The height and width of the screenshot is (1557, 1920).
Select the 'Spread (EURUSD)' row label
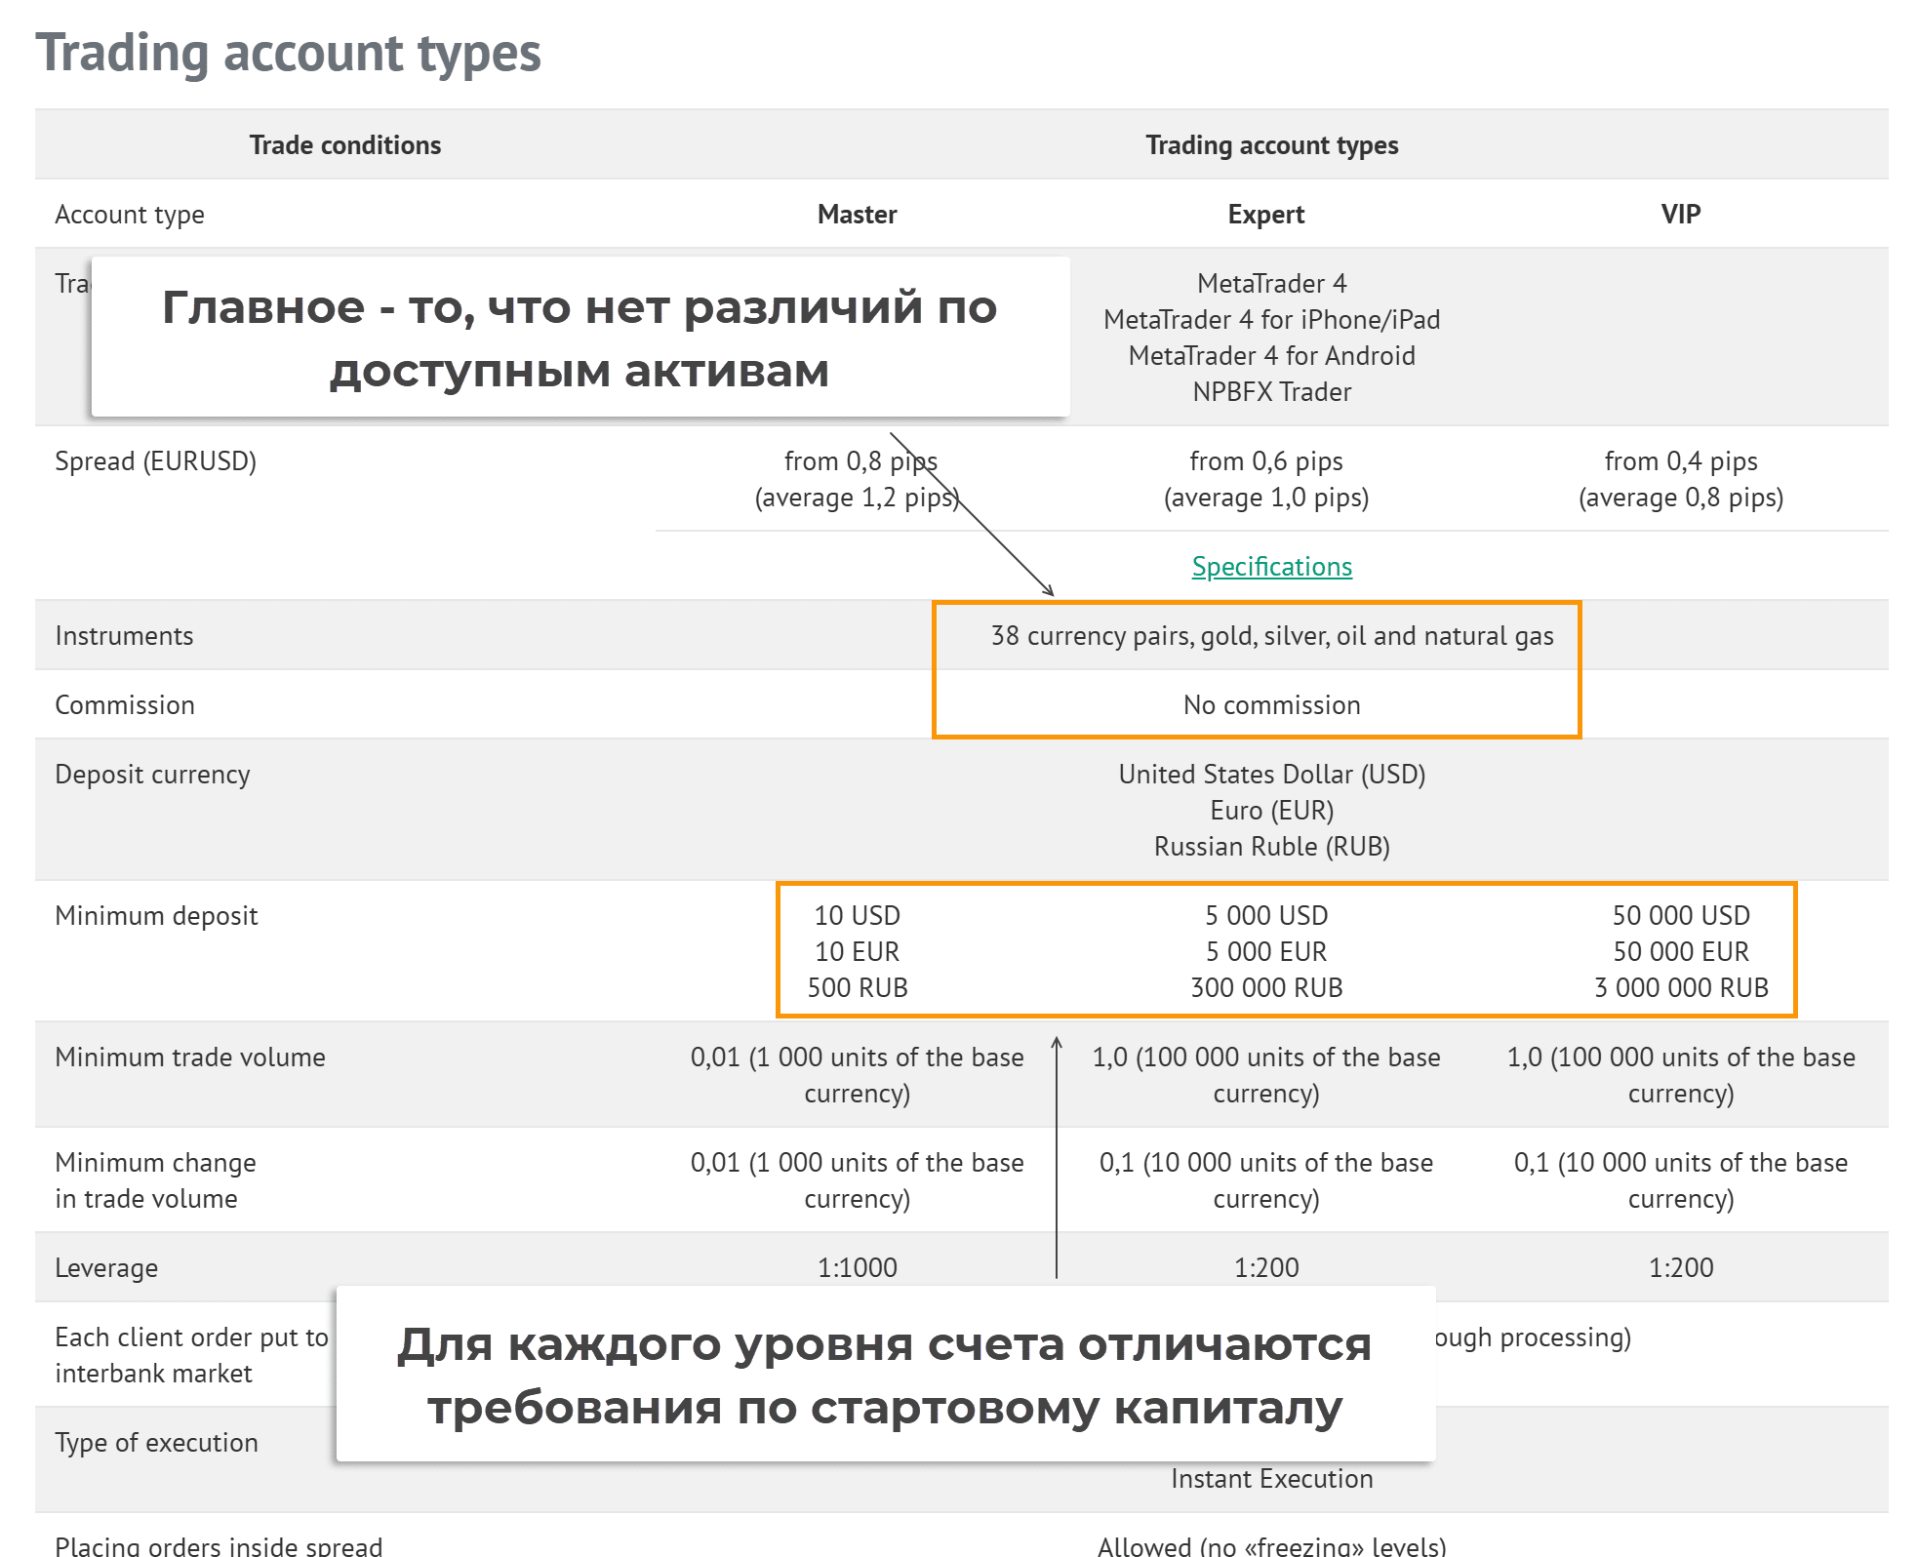[x=155, y=461]
